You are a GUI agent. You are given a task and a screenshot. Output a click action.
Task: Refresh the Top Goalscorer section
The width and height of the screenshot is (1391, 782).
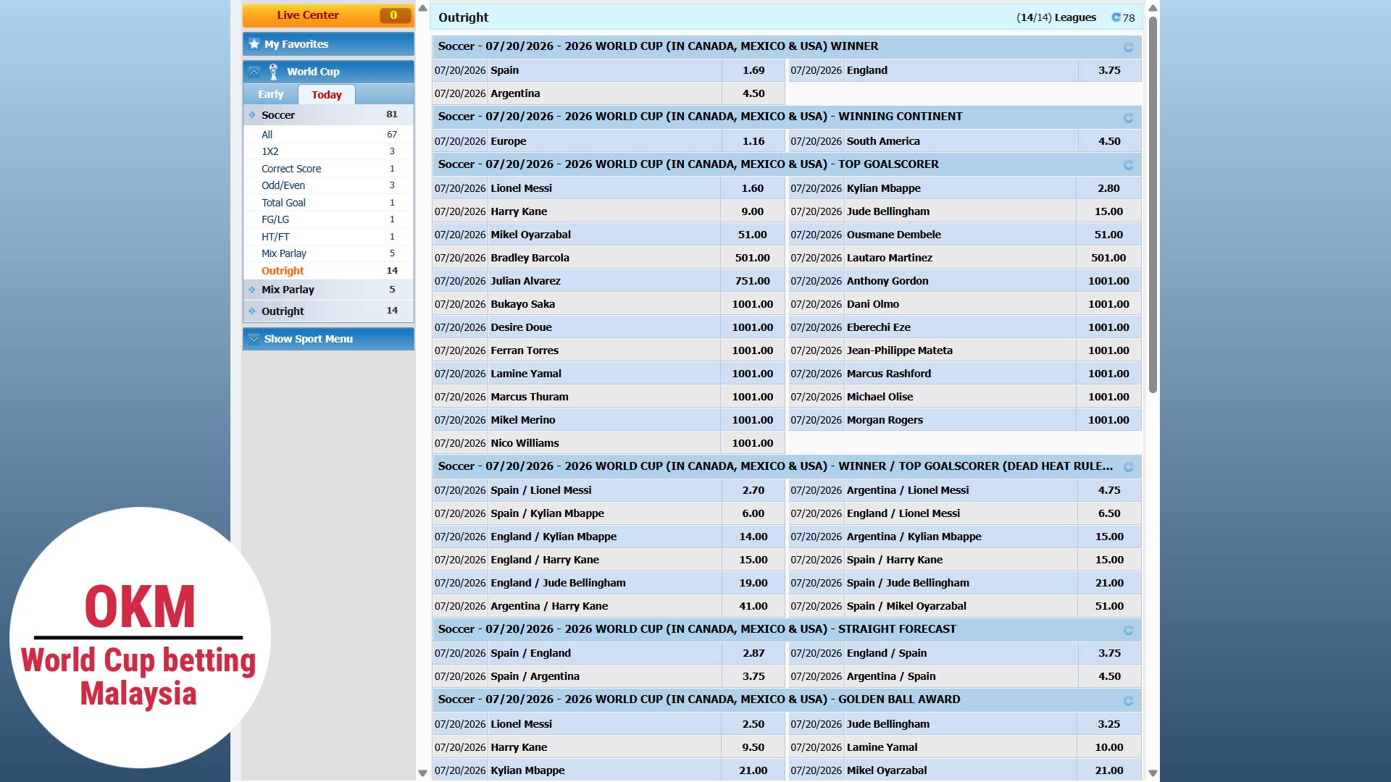pyautogui.click(x=1128, y=166)
